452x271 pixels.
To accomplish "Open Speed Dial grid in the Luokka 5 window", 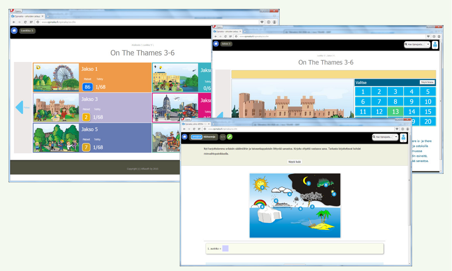I will [x=31, y=22].
